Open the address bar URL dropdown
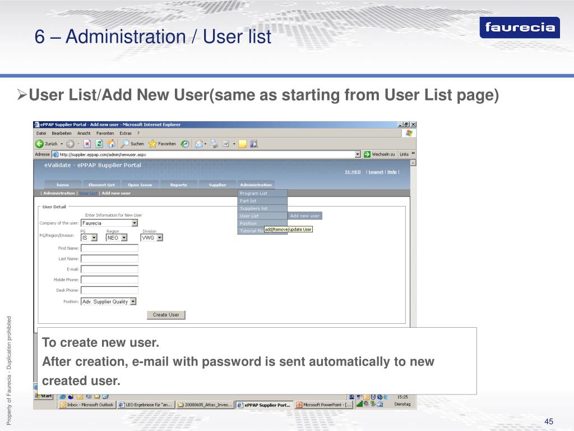The width and height of the screenshot is (574, 431). tap(358, 154)
